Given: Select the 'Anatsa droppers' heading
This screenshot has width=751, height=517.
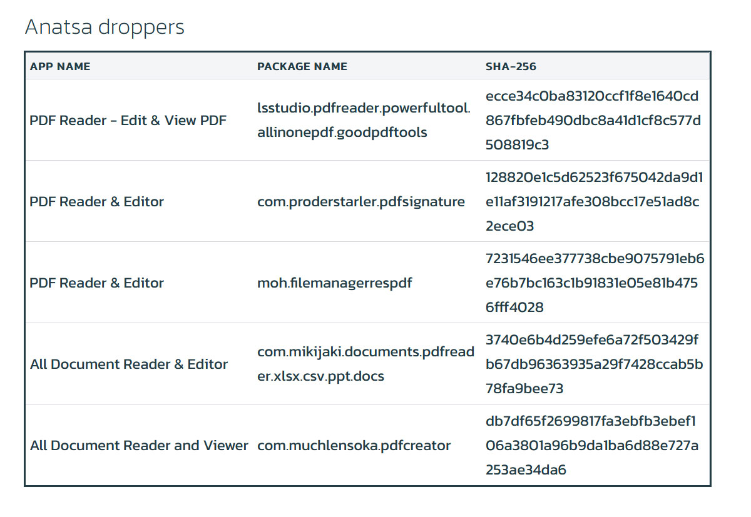Looking at the screenshot, I should pyautogui.click(x=105, y=28).
